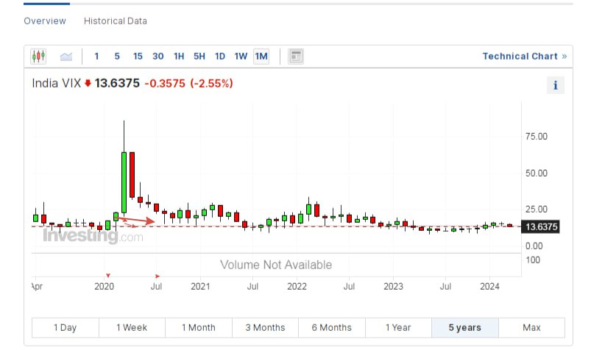Show the 1 Month range
Image resolution: width=591 pixels, height=350 pixels.
point(199,328)
